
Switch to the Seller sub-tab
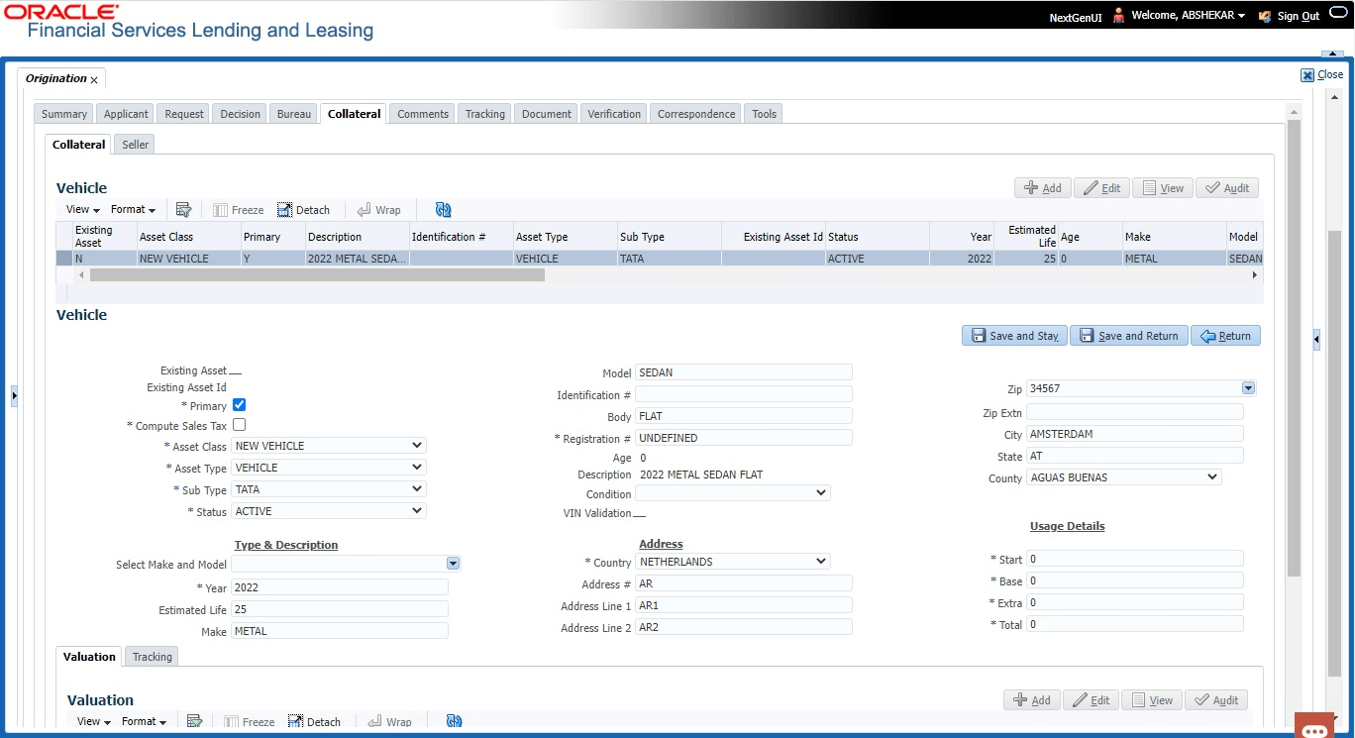coord(136,145)
